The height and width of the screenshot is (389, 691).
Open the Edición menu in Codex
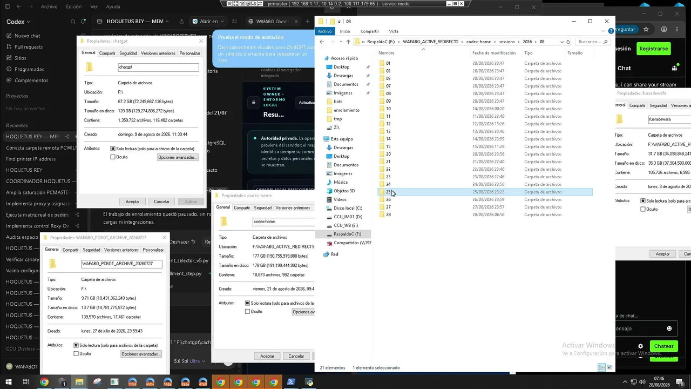coord(73,6)
